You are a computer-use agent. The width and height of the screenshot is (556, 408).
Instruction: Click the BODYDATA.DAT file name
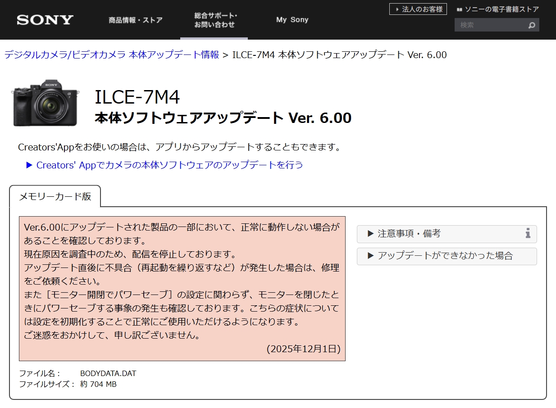(108, 373)
